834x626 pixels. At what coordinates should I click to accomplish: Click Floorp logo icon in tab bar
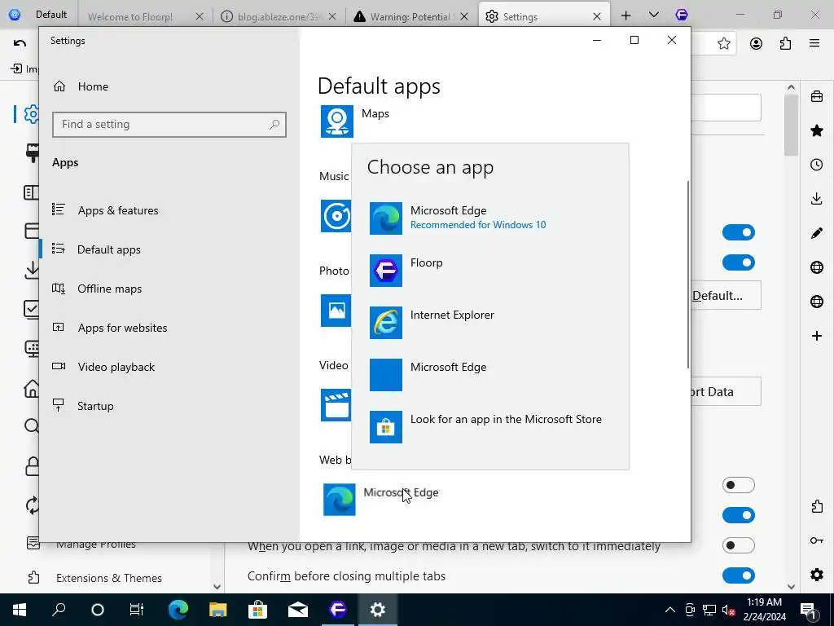(682, 15)
